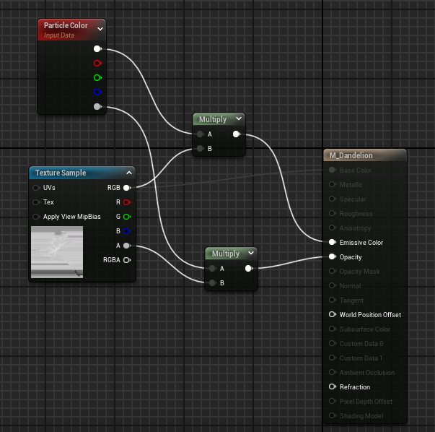This screenshot has width=435, height=432.
Task: Click the blue output pin on Particle Color
Action: pos(97,92)
